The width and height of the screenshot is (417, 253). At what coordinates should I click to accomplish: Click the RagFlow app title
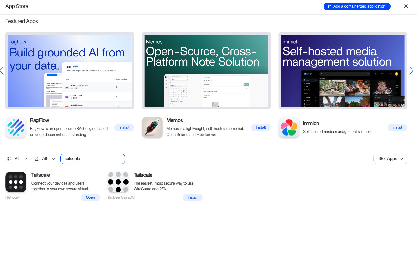[40, 120]
